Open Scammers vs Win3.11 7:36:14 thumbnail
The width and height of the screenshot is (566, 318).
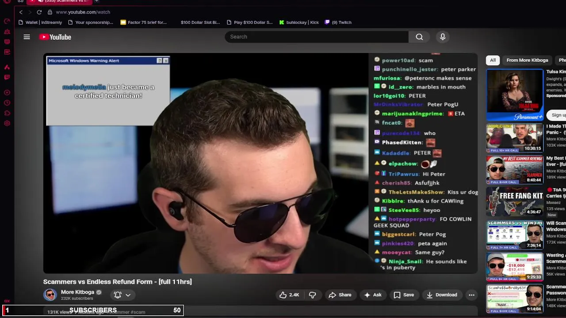click(515, 235)
